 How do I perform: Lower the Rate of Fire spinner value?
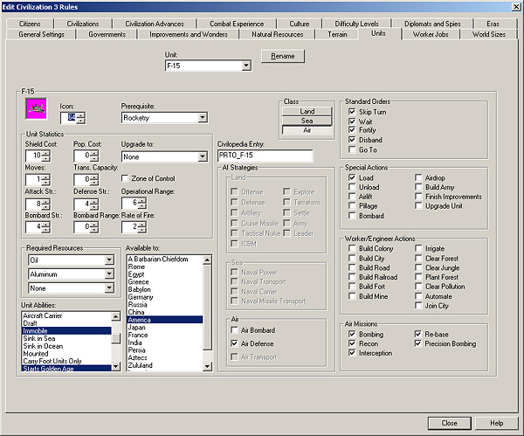click(x=141, y=231)
